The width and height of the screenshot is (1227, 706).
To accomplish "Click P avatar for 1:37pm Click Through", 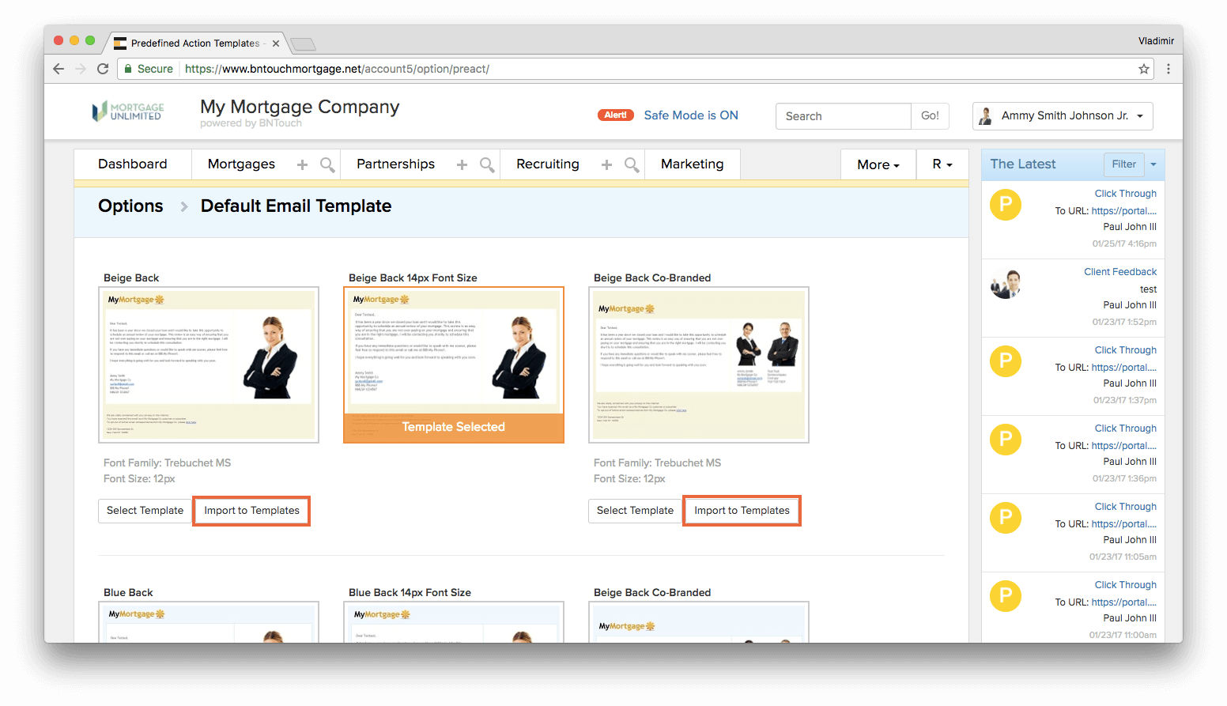I will click(1006, 361).
